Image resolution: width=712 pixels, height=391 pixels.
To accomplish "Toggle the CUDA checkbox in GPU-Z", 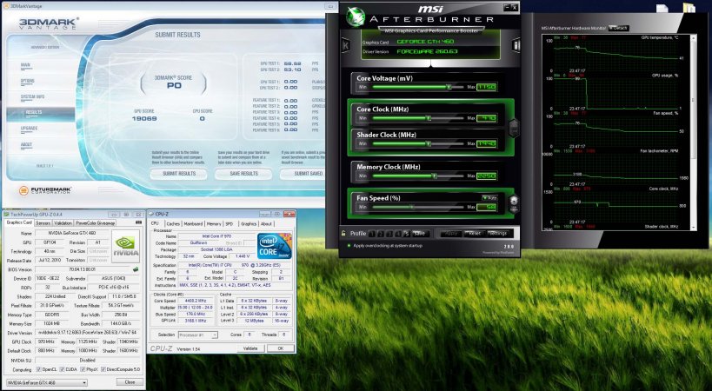I will [x=63, y=369].
